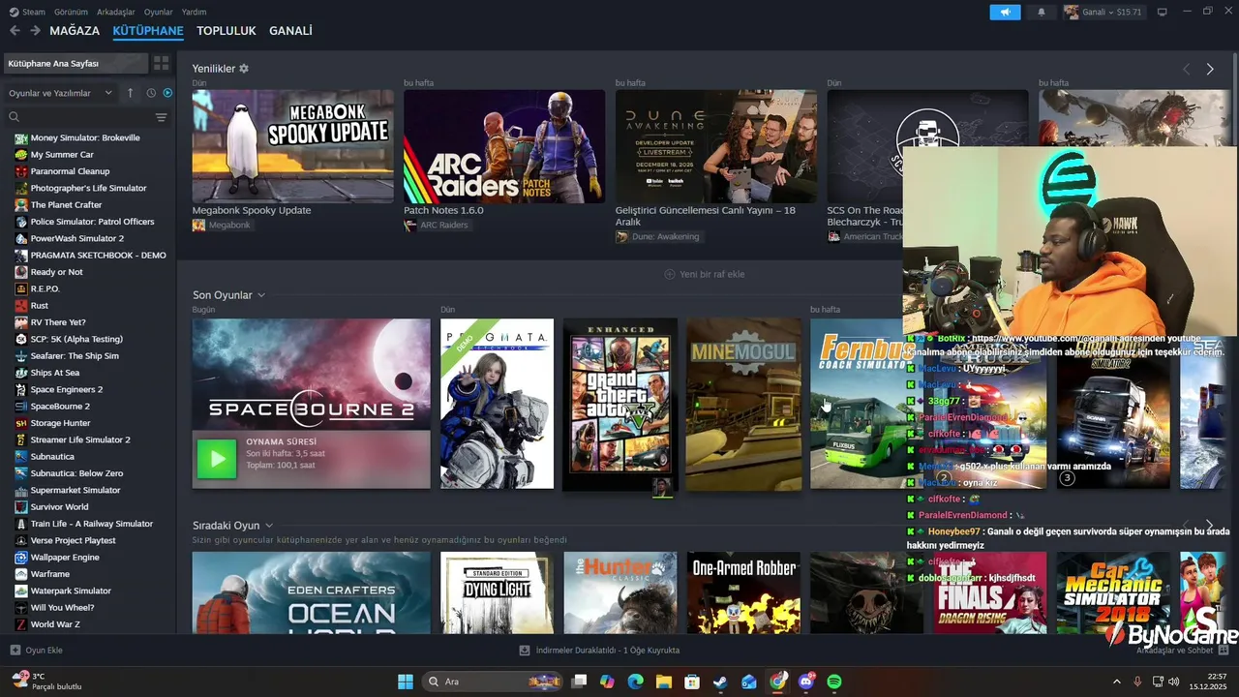The width and height of the screenshot is (1239, 697).
Task: Toggle the ready-to-play filter icon
Action: click(x=167, y=93)
